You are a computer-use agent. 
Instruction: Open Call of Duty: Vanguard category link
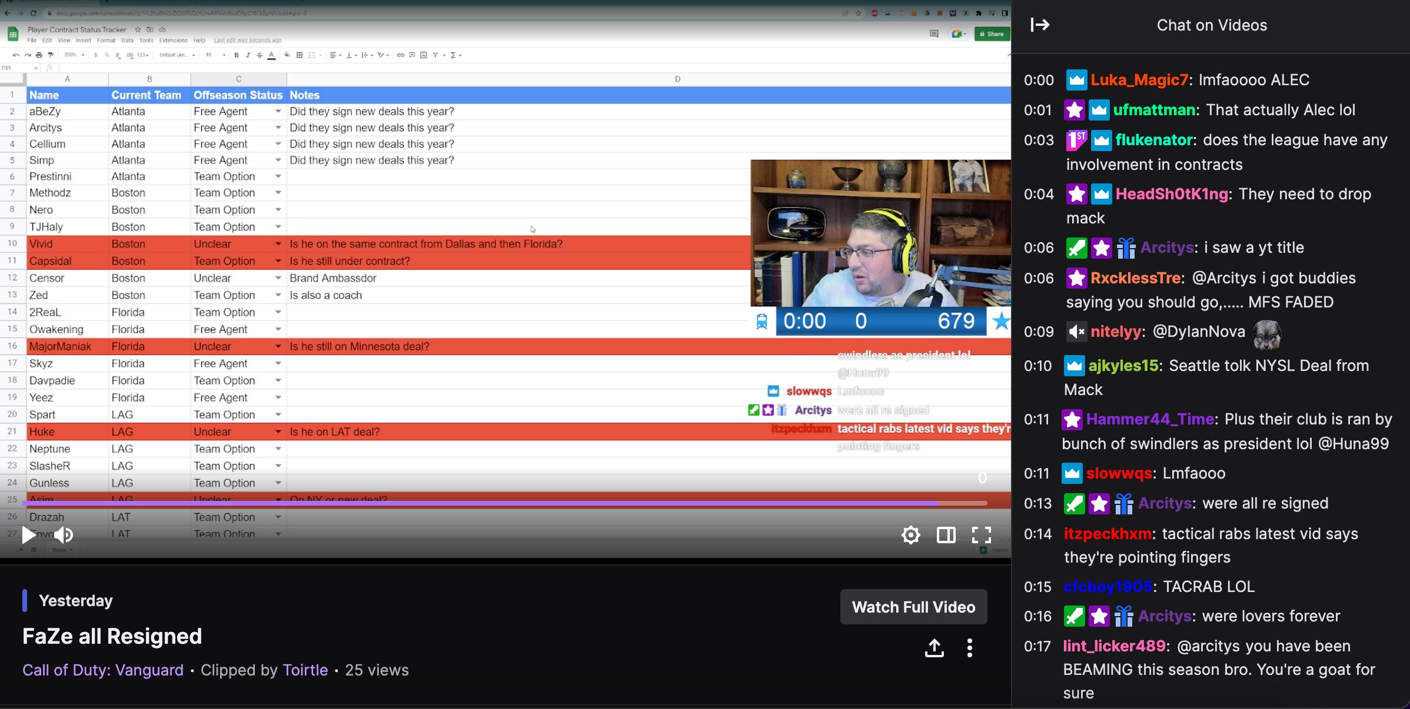[x=103, y=670]
